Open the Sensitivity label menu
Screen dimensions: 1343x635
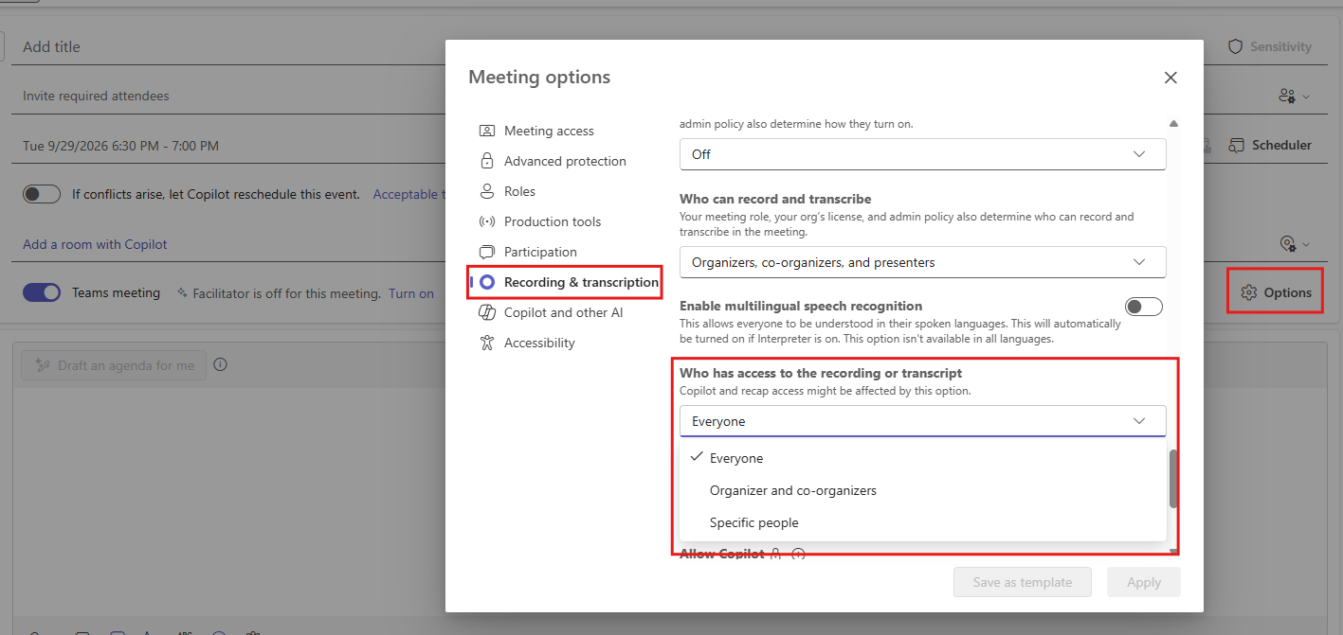[x=1269, y=46]
